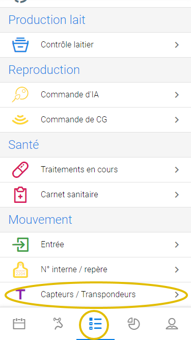Expand Commande d'IA using right chevron
This screenshot has height=340, width=191.
pos(177,95)
